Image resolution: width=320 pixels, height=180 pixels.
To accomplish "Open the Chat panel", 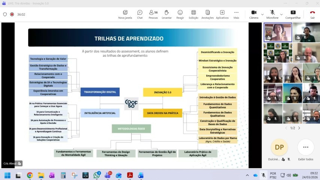I will pos(140,14).
